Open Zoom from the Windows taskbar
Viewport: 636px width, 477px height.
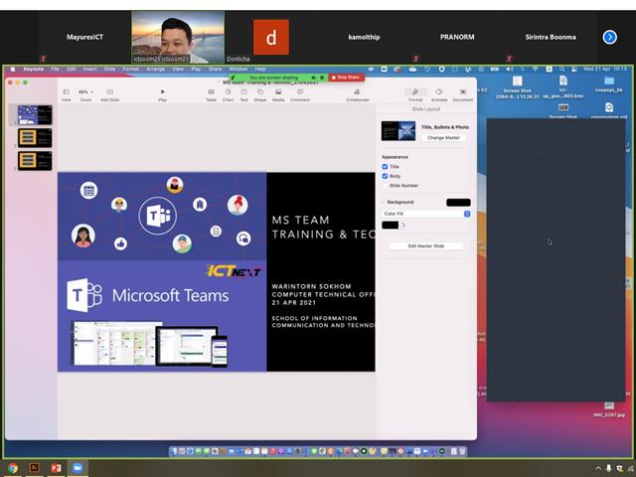point(78,468)
